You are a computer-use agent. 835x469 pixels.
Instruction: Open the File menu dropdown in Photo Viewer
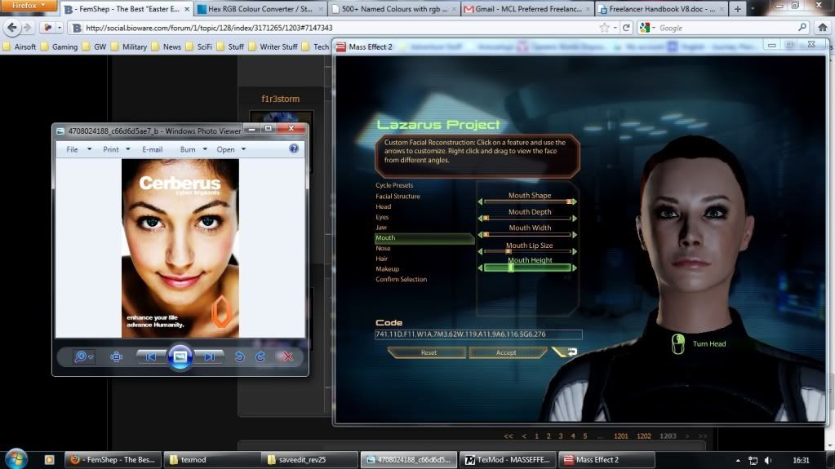point(78,149)
